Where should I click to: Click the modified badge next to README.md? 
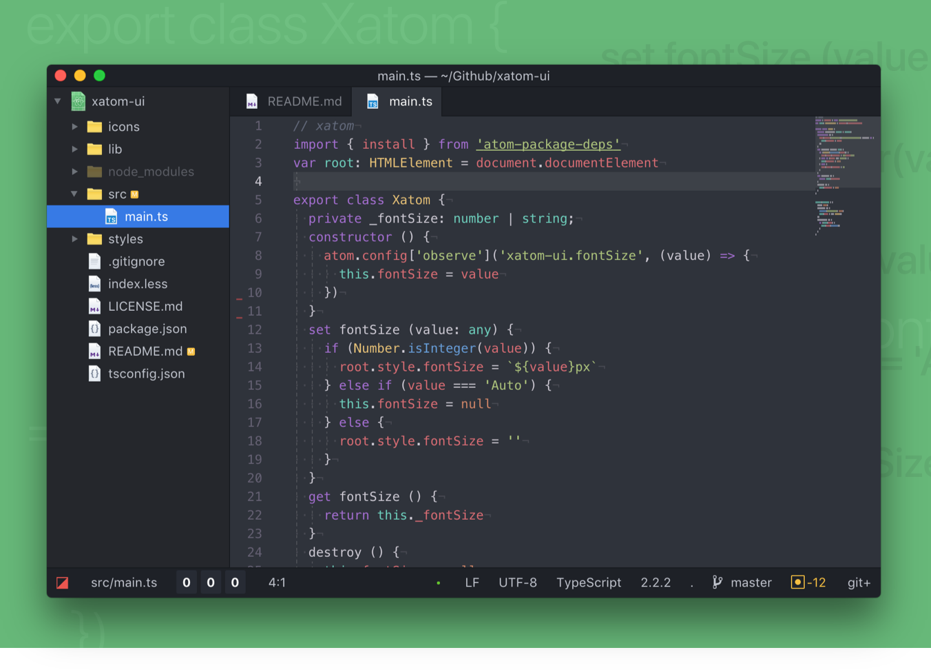(191, 352)
